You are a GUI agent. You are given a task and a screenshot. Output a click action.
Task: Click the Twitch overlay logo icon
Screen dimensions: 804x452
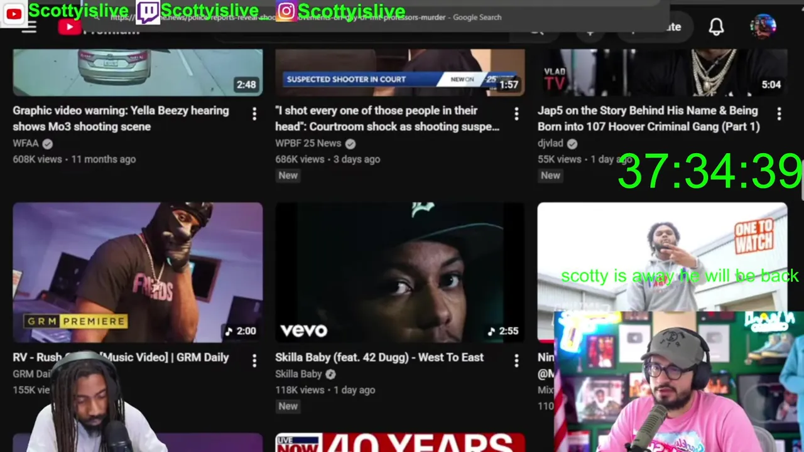coord(148,12)
